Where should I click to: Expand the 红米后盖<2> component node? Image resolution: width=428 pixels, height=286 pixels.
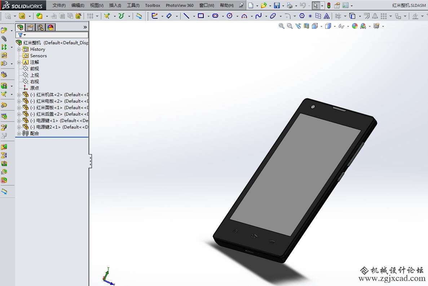coord(19,114)
